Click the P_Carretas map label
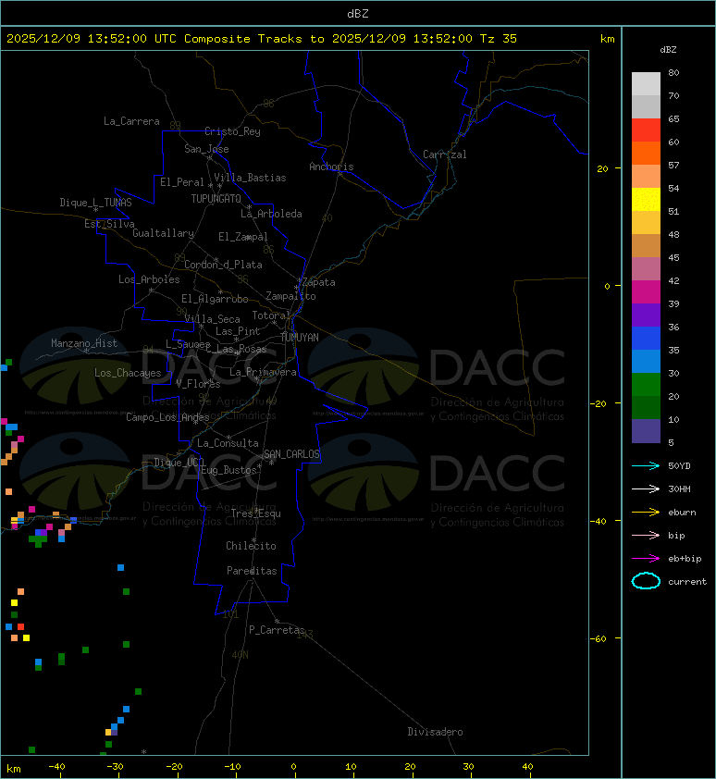 [277, 630]
